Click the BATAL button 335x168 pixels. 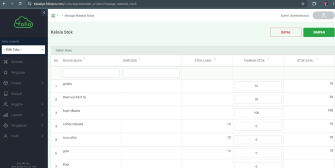pos(285,32)
